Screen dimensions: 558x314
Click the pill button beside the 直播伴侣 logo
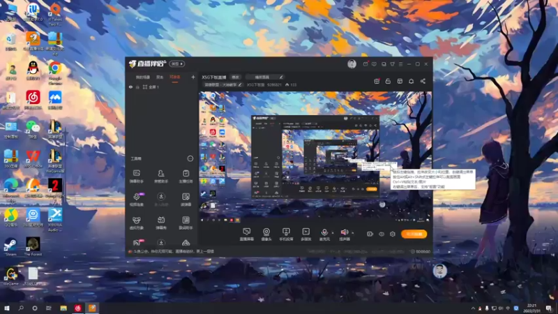tap(176, 63)
